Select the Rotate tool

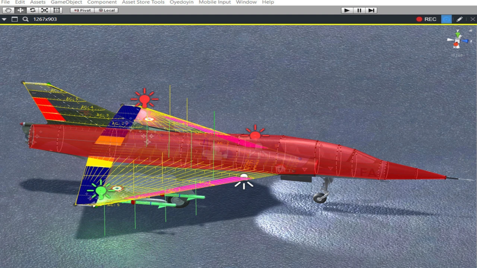33,10
